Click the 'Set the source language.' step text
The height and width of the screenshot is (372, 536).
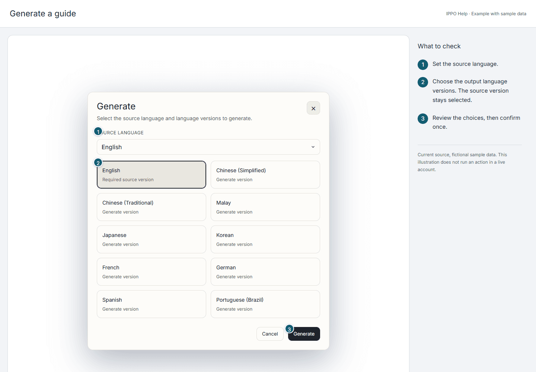click(465, 64)
